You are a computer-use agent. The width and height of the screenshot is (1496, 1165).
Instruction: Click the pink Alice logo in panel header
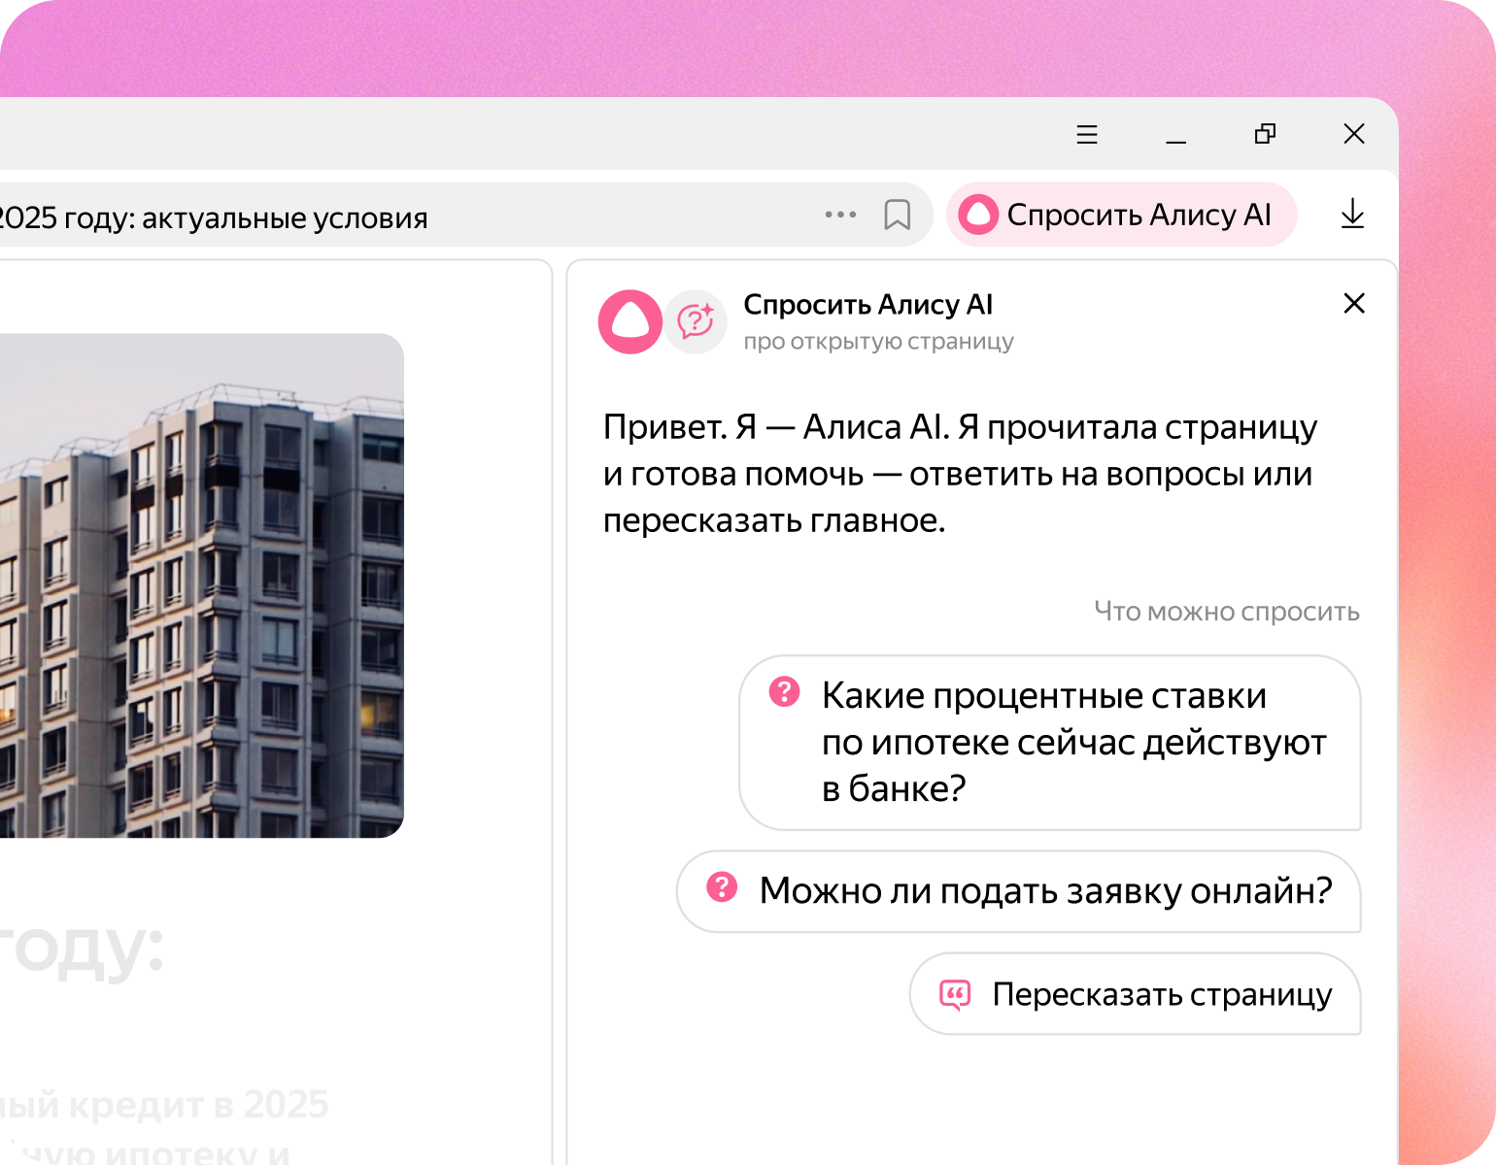click(630, 322)
